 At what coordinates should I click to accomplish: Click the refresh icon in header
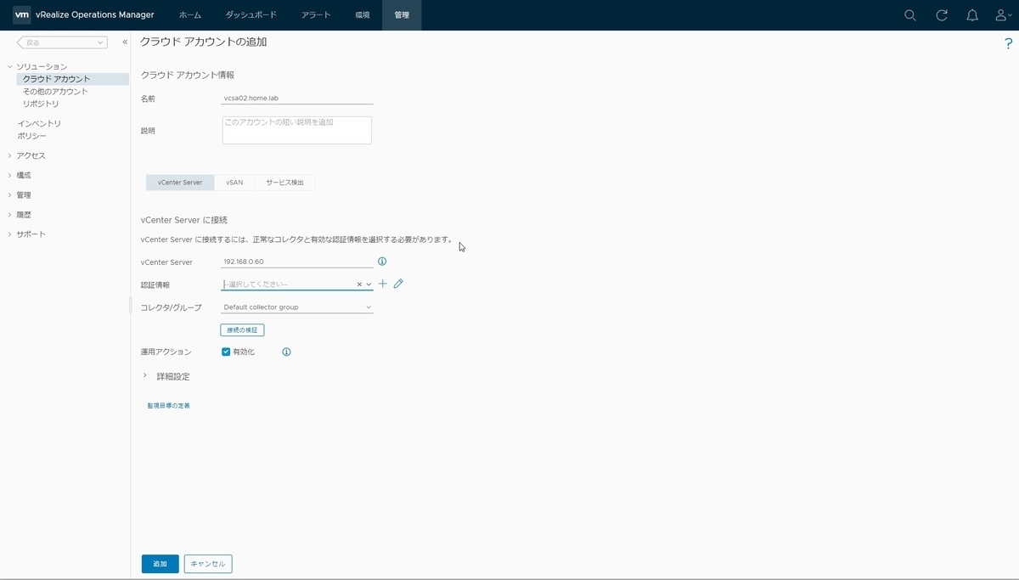(941, 15)
